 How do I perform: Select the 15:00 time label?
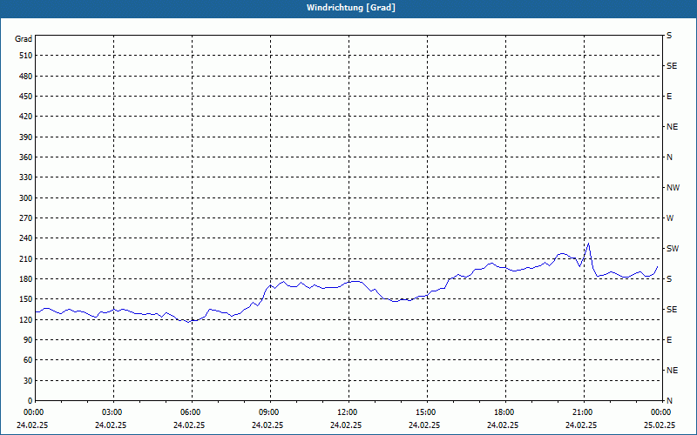pos(427,412)
